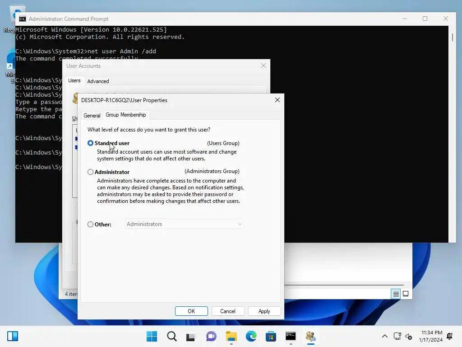Switch to large icons view in background window
462x347 pixels.
(x=406, y=294)
